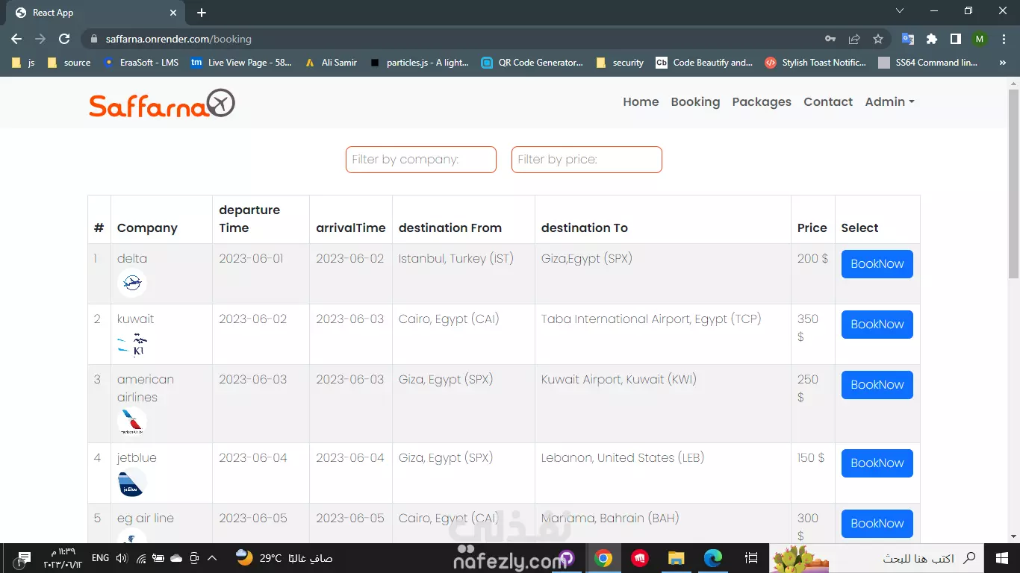
Task: Switch to the React App tab
Action: click(96, 13)
